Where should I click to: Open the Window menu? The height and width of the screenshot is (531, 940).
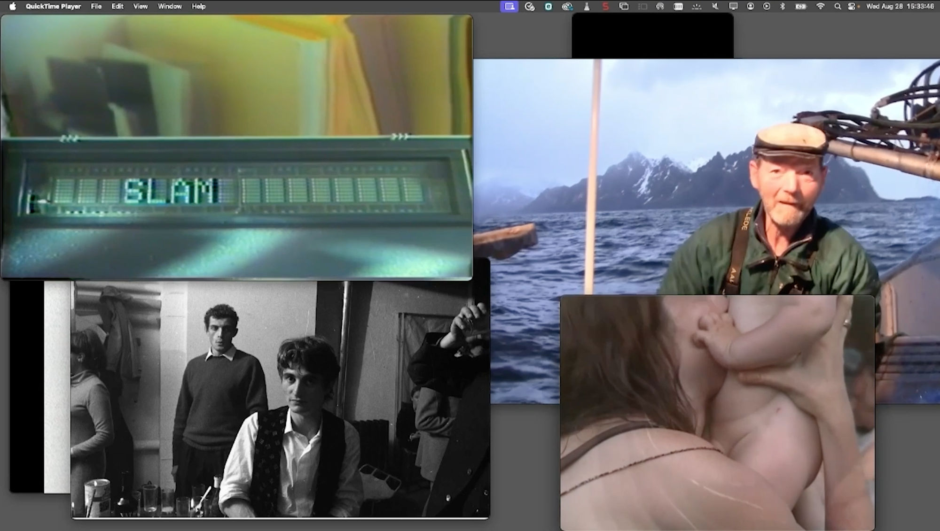pyautogui.click(x=170, y=6)
